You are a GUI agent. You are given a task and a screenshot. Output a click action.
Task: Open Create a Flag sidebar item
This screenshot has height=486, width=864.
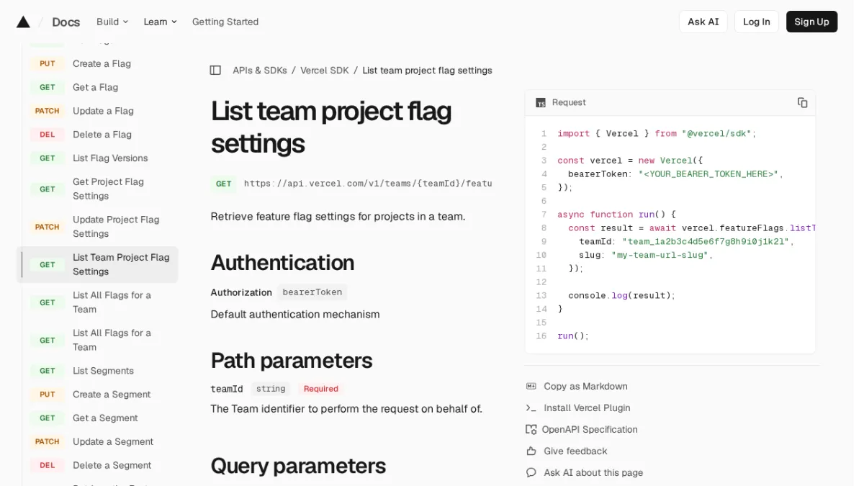coord(97,63)
